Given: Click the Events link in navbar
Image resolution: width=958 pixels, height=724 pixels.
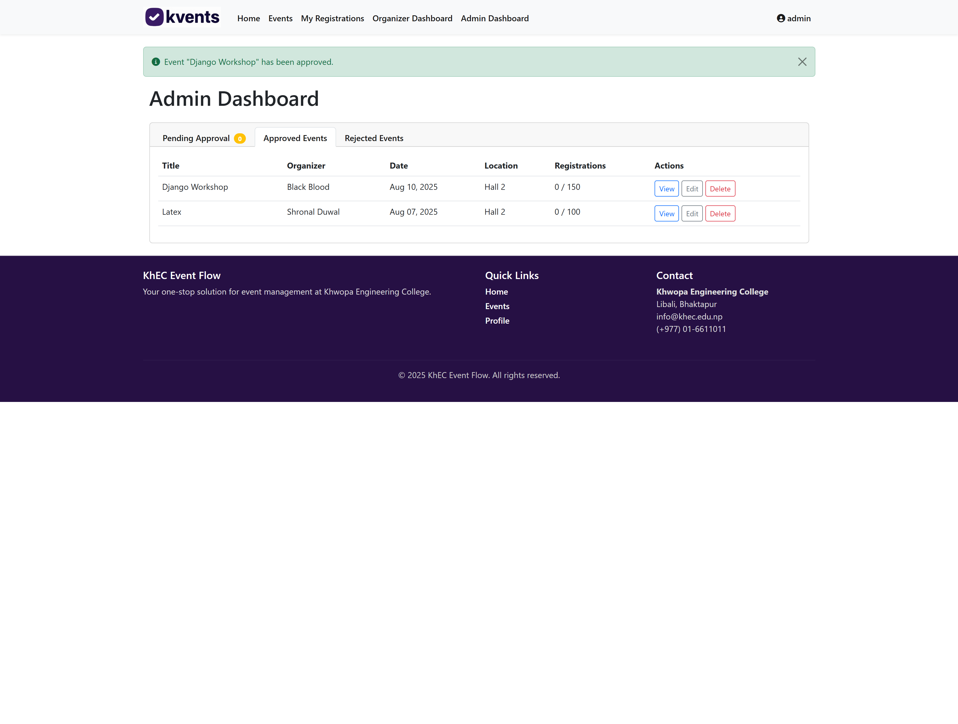Looking at the screenshot, I should (280, 18).
